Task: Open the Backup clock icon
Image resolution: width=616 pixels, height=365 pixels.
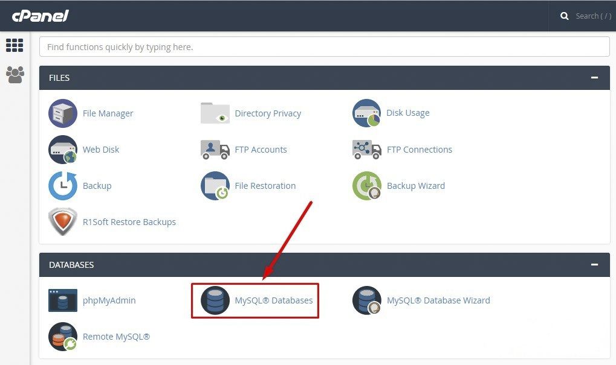Action: [63, 186]
